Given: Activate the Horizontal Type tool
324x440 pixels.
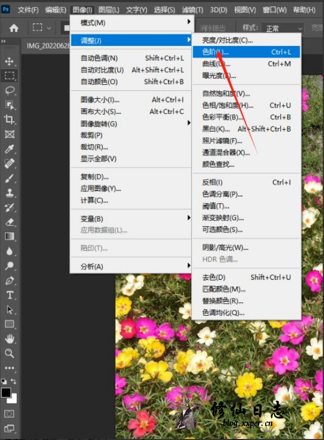Looking at the screenshot, I should click(x=9, y=295).
